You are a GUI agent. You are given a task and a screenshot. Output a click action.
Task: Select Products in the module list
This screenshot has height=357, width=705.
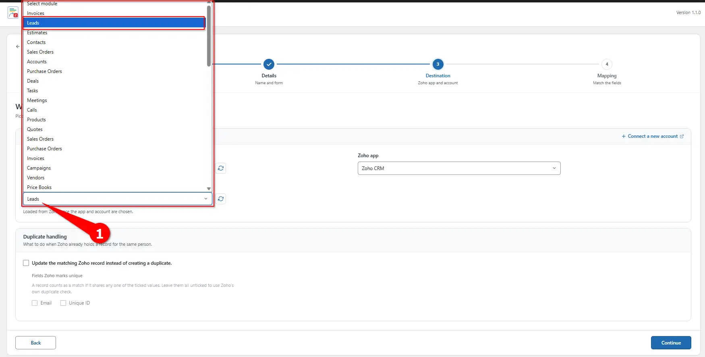point(114,120)
